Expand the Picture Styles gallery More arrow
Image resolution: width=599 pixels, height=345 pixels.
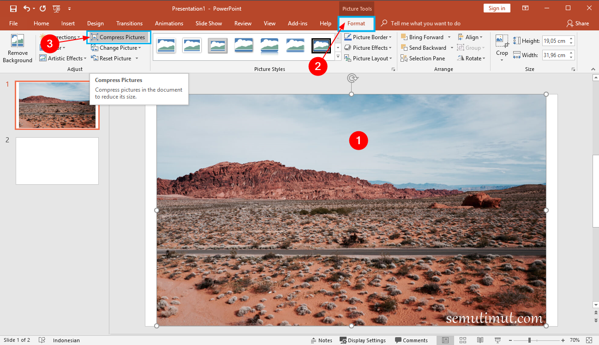(x=338, y=57)
